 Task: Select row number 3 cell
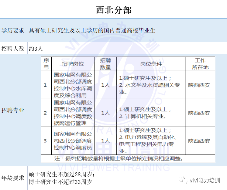tap(46, 141)
